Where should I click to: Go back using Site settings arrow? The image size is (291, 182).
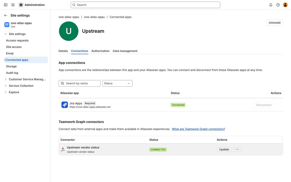click(x=5, y=16)
